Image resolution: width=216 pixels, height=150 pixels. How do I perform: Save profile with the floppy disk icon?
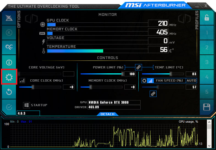click(x=207, y=107)
